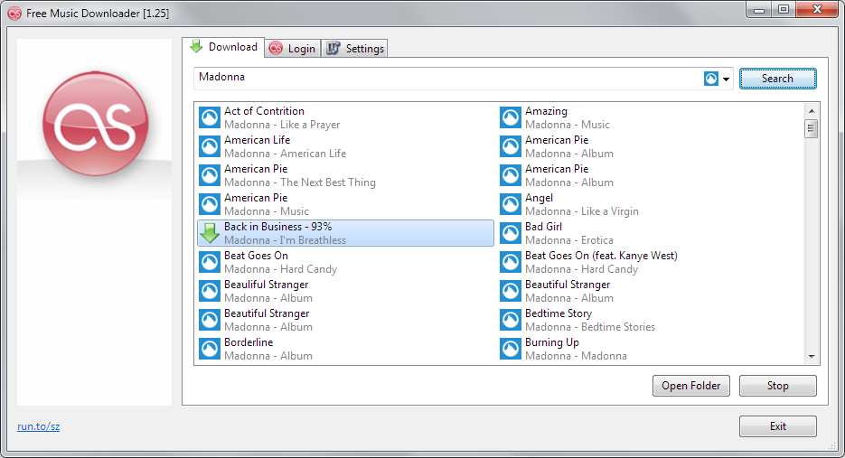Click the icon beside Bedtime Story
This screenshot has height=458, width=845.
click(511, 320)
